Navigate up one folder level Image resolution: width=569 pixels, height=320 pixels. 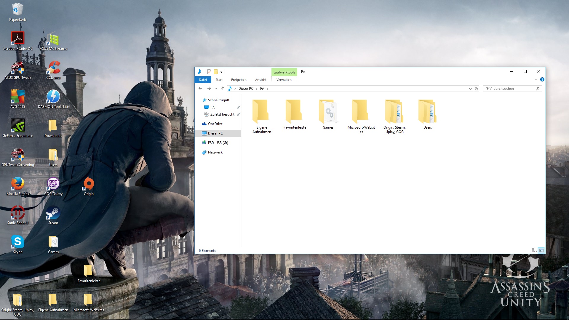pos(223,89)
